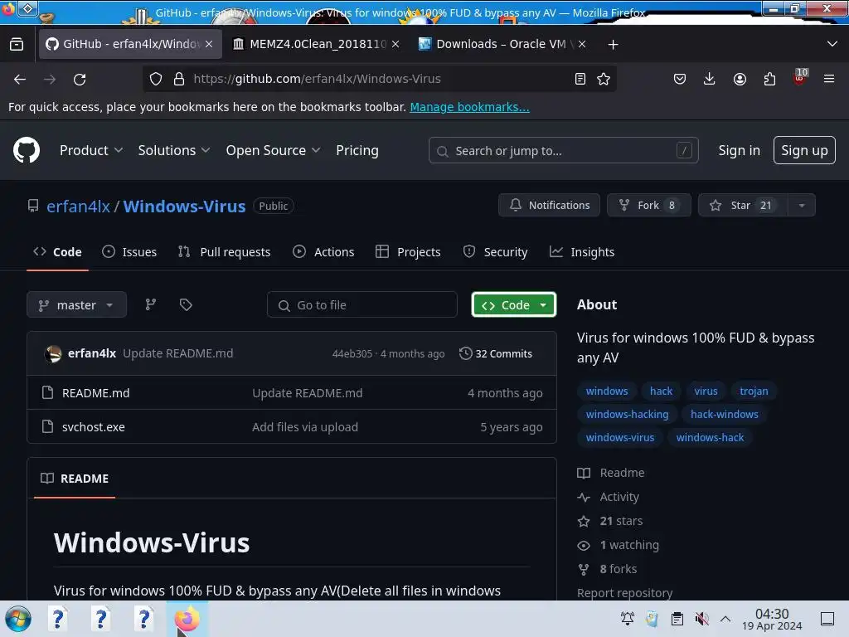Open the Issues tab
Screen dimensions: 849x637
(129, 252)
